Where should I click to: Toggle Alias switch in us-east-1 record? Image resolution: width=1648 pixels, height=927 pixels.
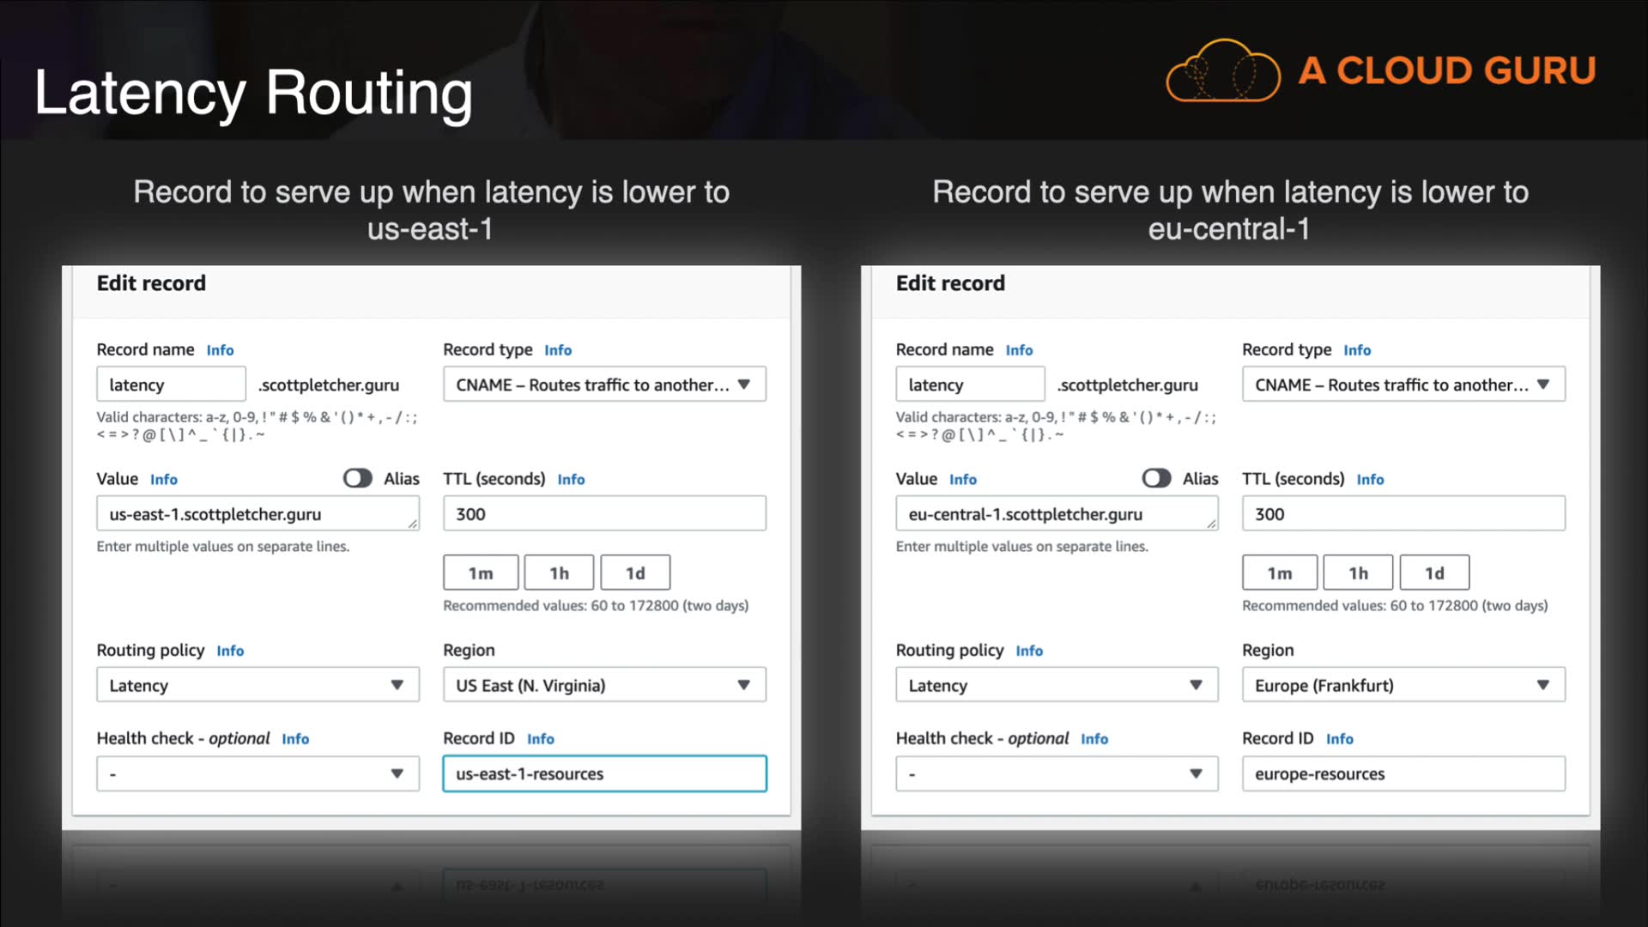[x=357, y=479]
